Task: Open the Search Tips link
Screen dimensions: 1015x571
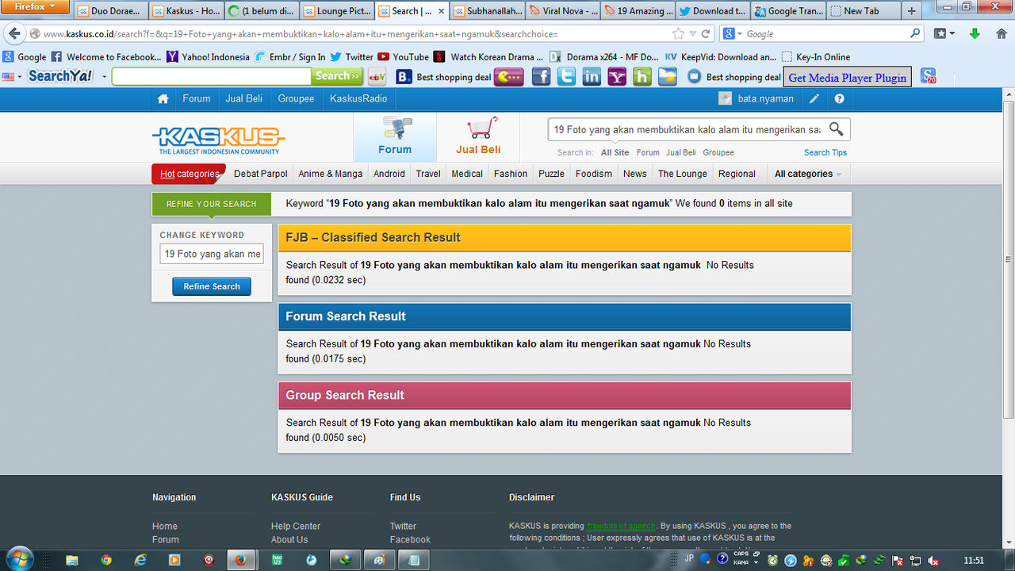Action: pyautogui.click(x=825, y=152)
